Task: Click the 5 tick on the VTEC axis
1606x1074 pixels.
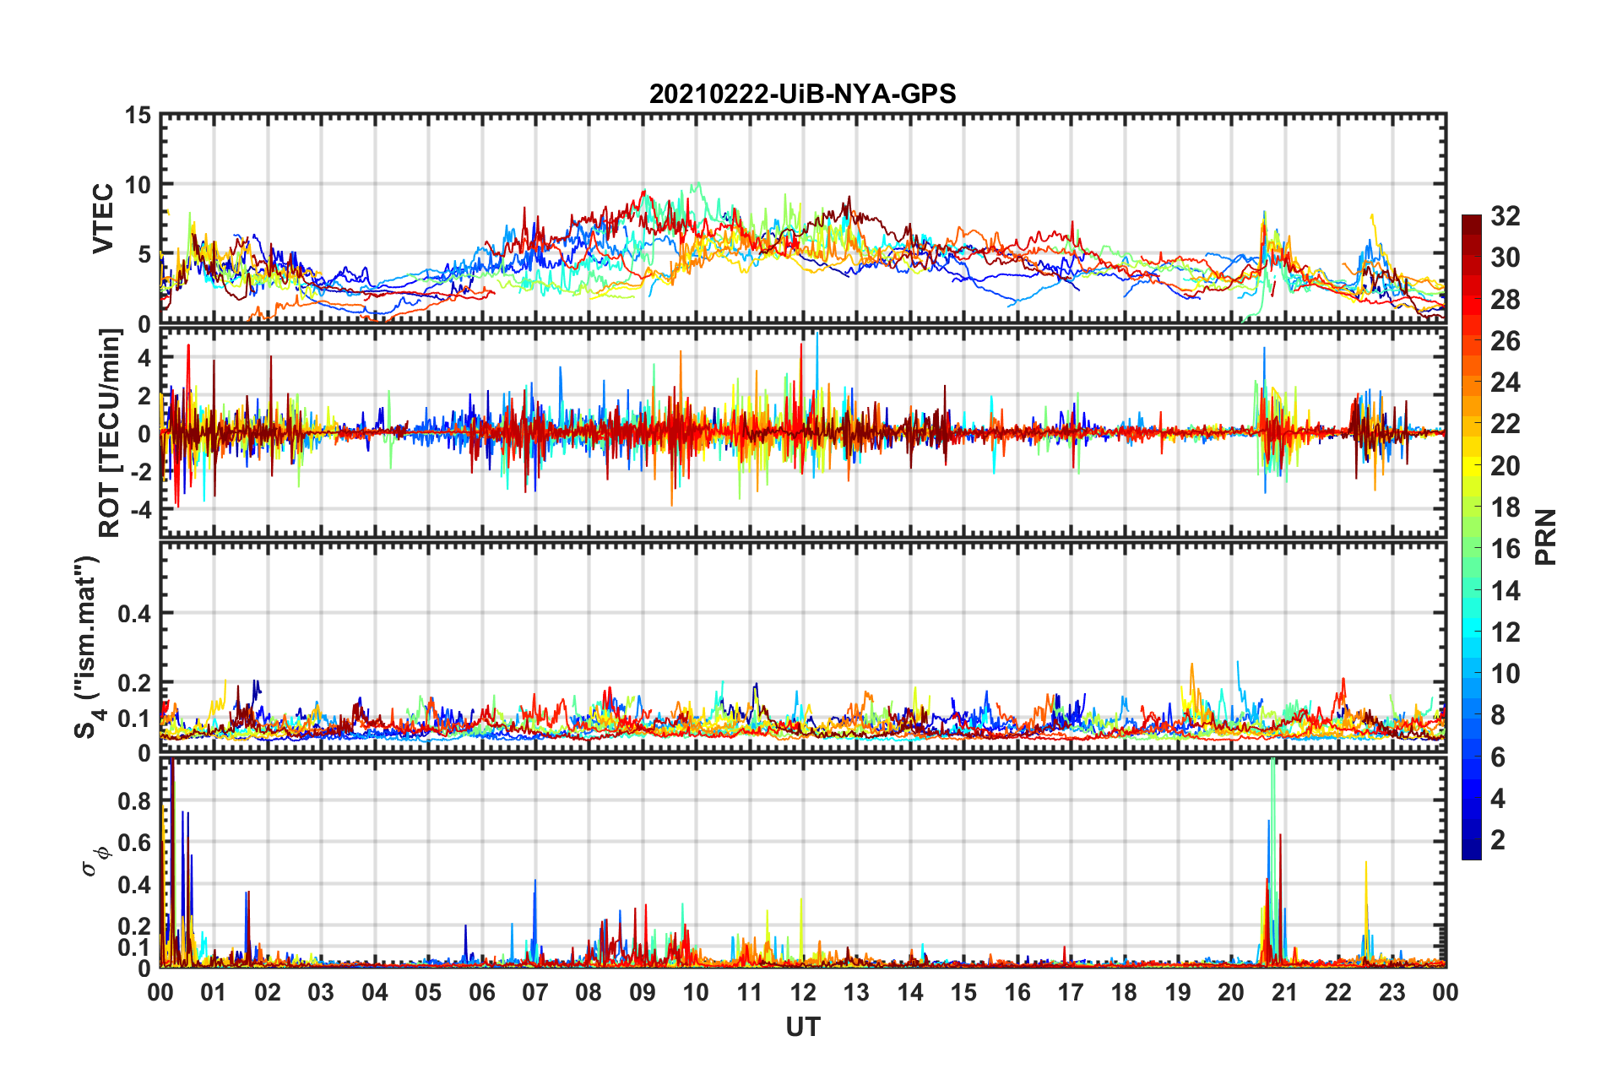Action: [144, 255]
